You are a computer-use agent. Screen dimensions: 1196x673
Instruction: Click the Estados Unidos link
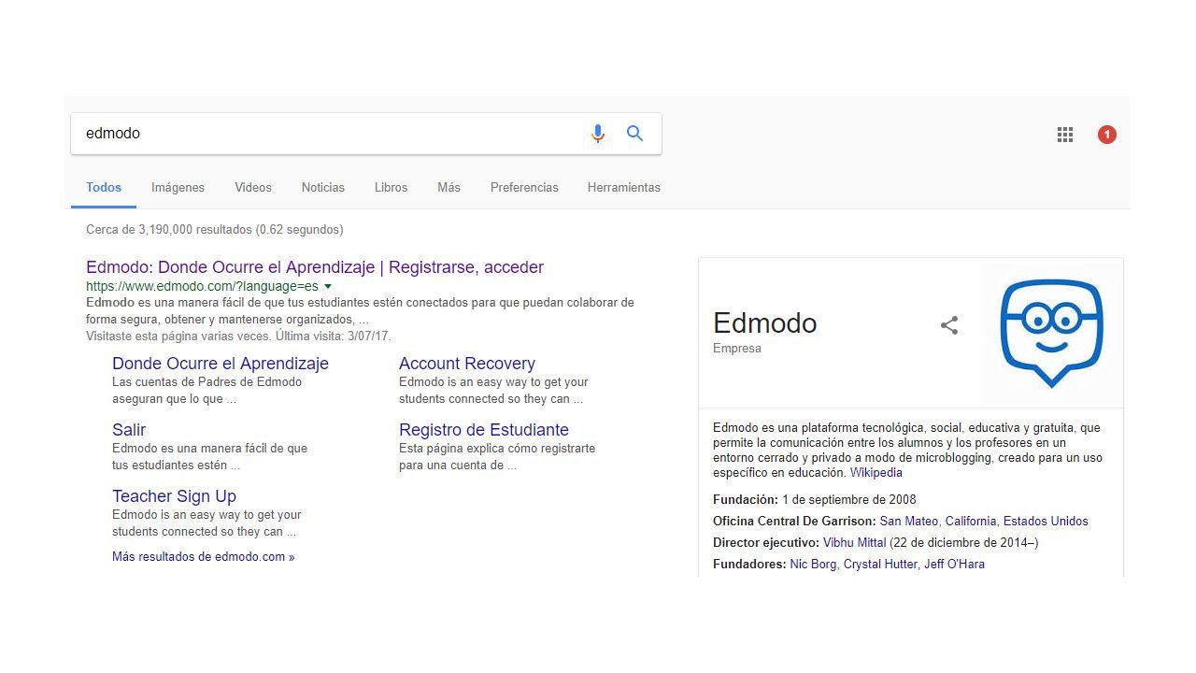(x=1046, y=521)
